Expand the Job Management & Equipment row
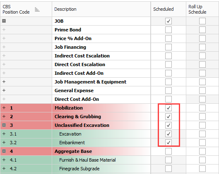 click(x=4, y=82)
